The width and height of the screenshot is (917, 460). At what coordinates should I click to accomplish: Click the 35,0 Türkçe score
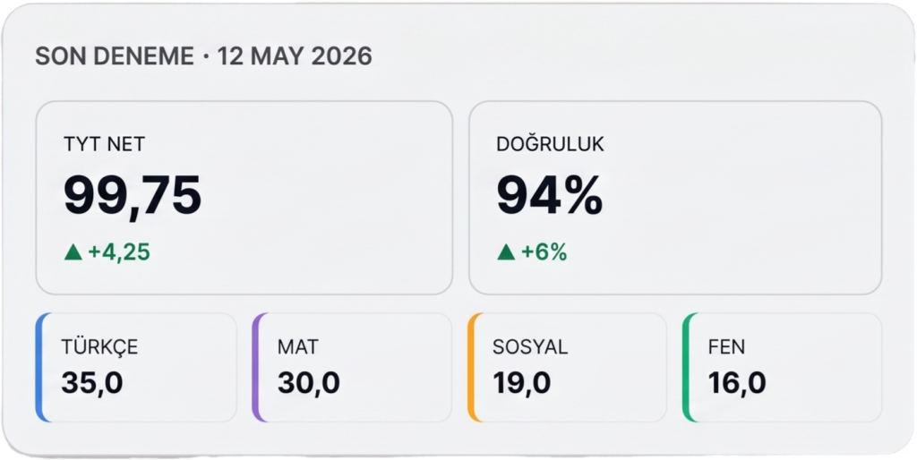click(92, 384)
